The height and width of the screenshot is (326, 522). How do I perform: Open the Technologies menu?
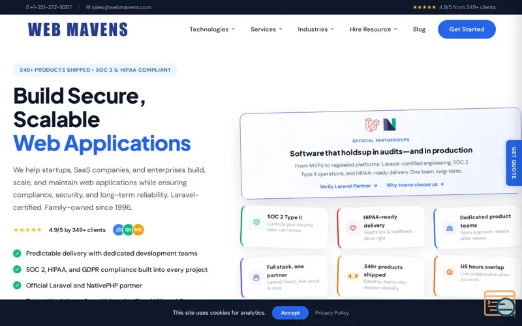coord(212,29)
